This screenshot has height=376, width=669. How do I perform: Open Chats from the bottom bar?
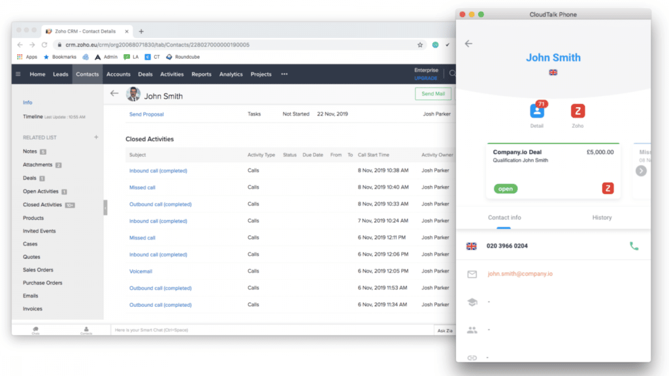34,330
